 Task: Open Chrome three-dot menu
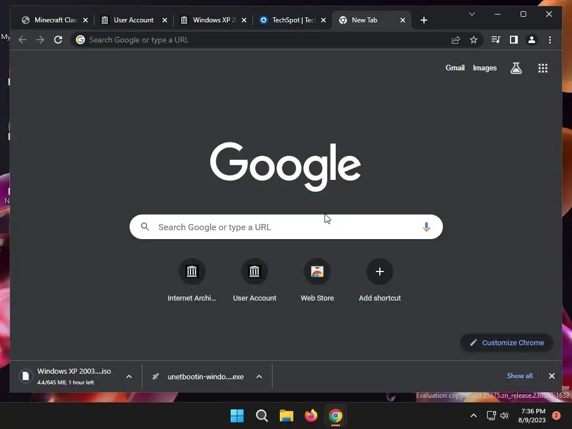[550, 40]
